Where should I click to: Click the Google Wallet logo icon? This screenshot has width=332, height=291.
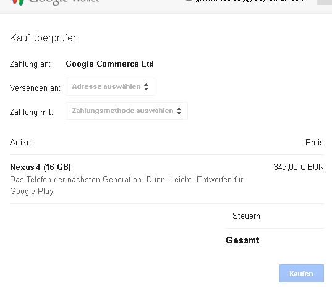coord(18,2)
